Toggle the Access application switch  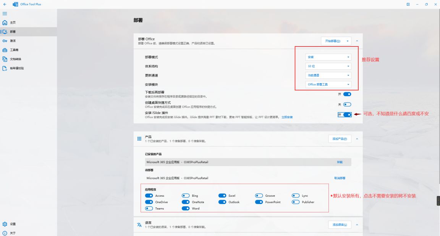pyautogui.click(x=149, y=196)
